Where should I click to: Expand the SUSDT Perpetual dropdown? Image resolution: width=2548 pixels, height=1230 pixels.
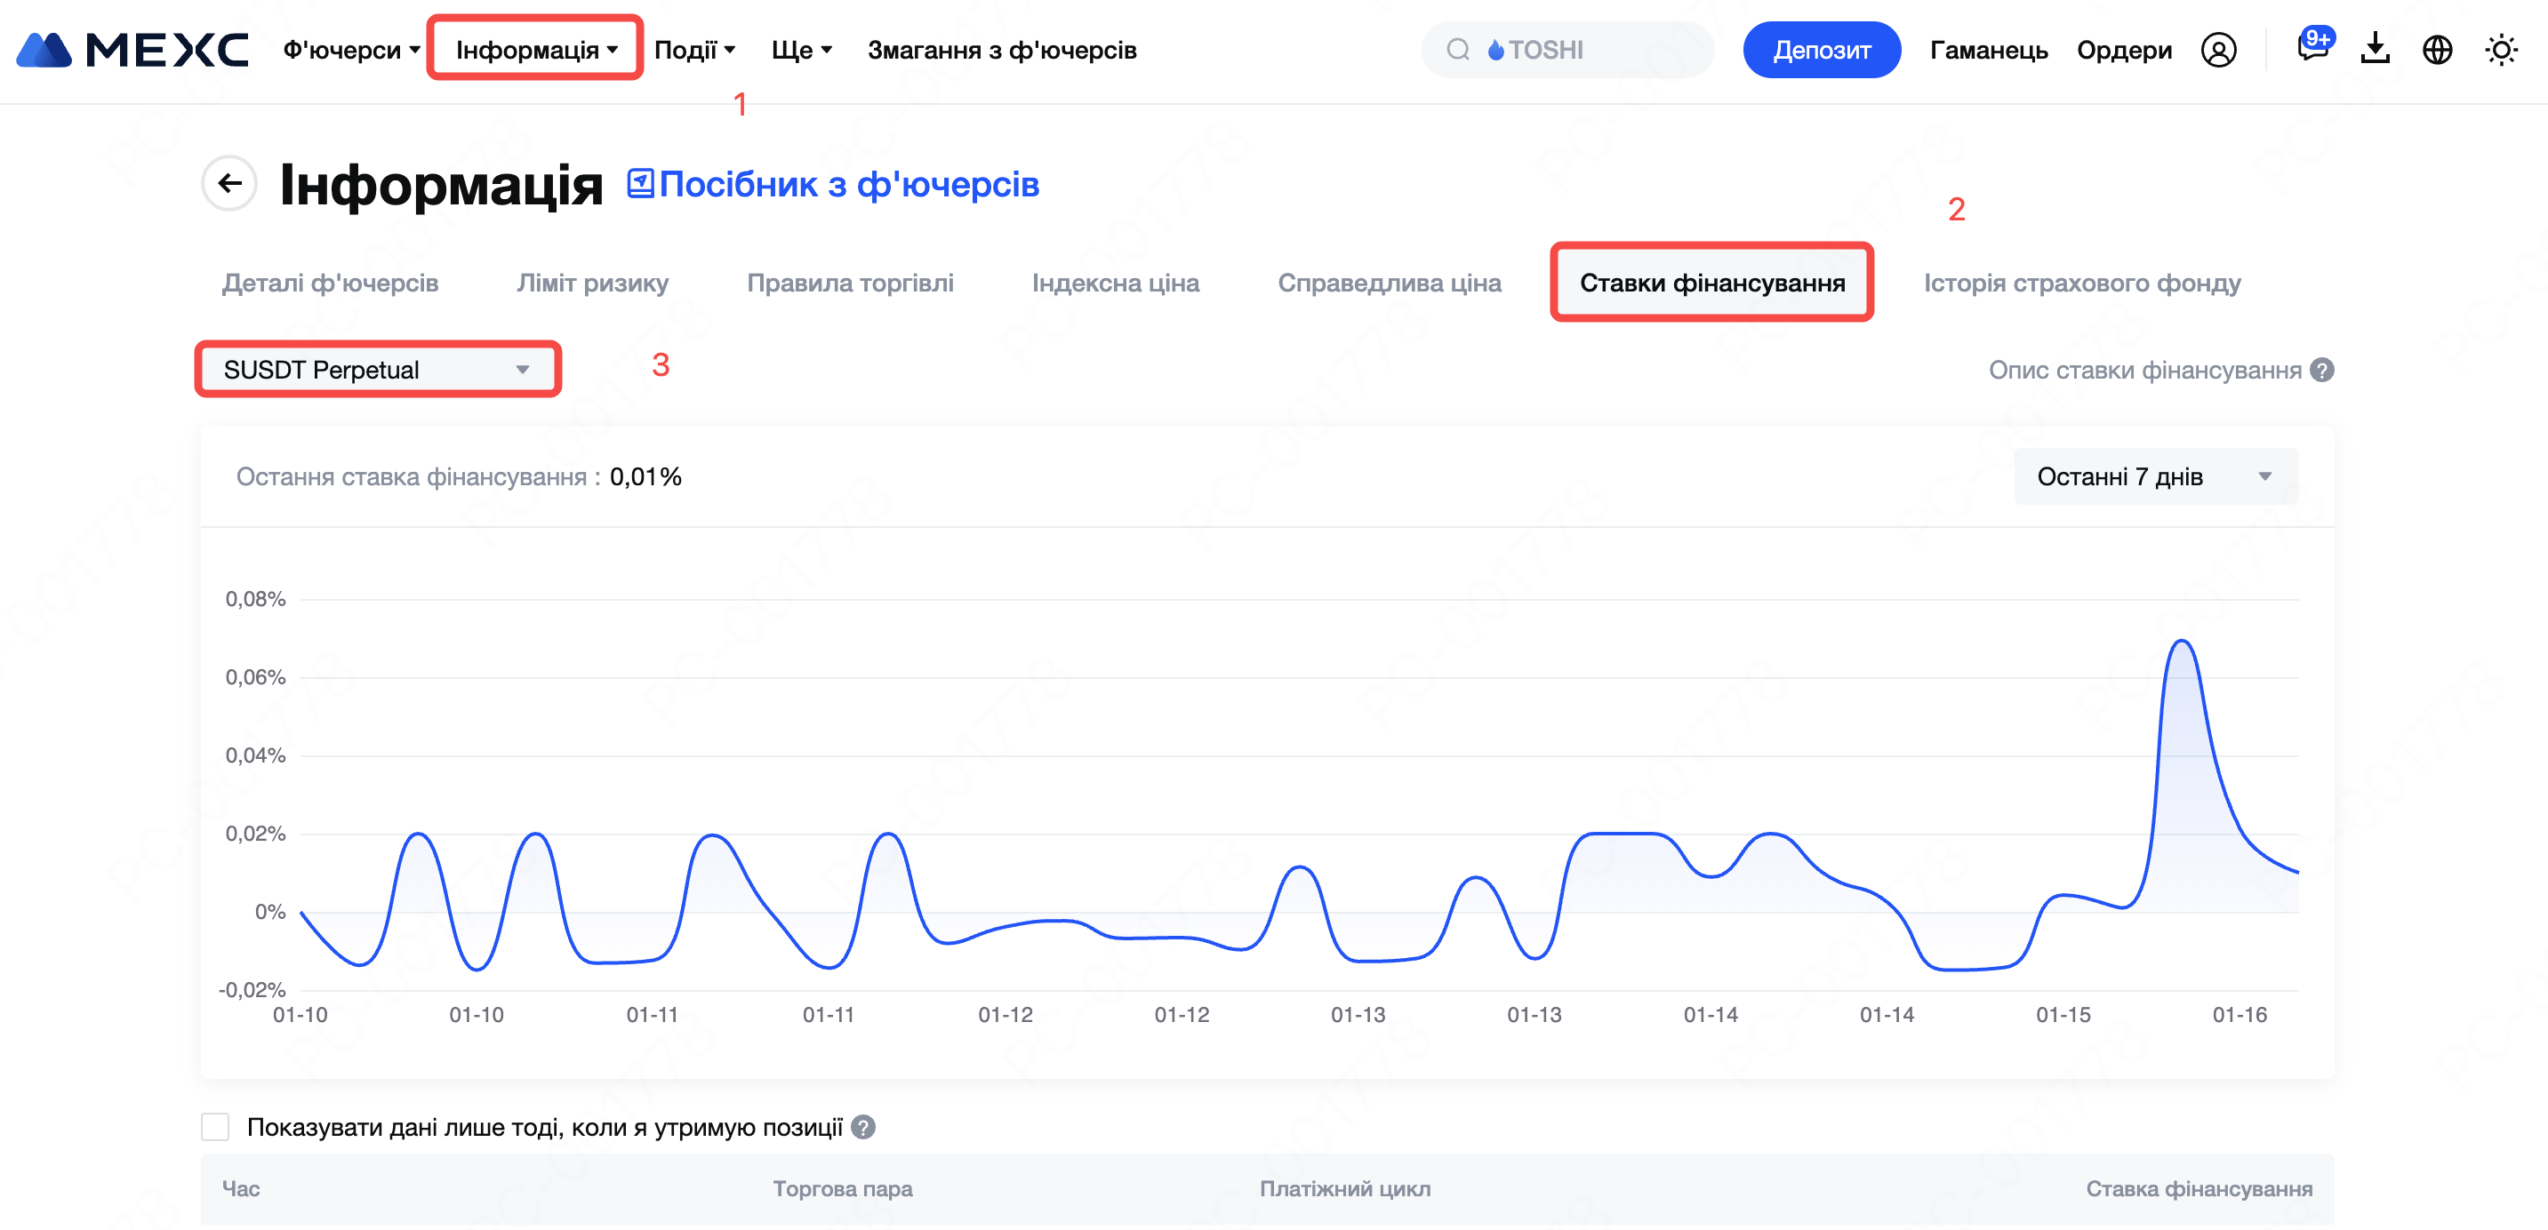click(x=378, y=370)
